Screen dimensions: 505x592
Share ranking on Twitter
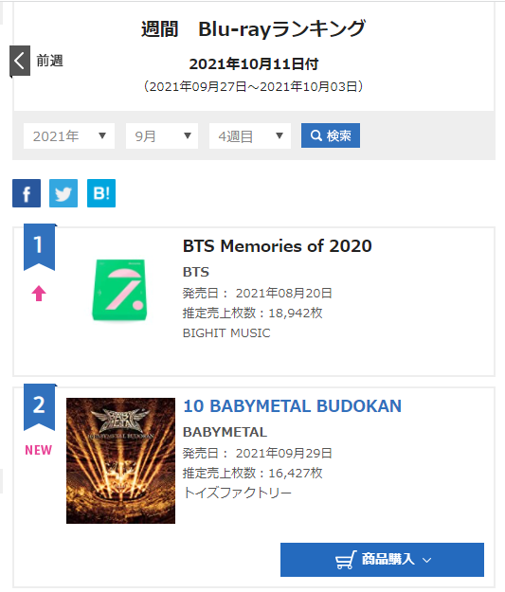(63, 193)
